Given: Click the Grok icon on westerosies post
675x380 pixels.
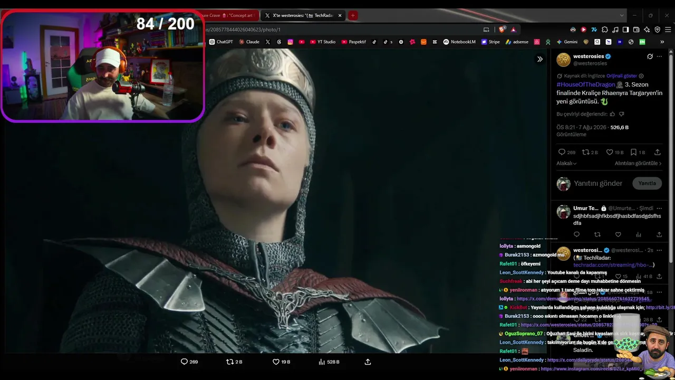Looking at the screenshot, I should [650, 56].
